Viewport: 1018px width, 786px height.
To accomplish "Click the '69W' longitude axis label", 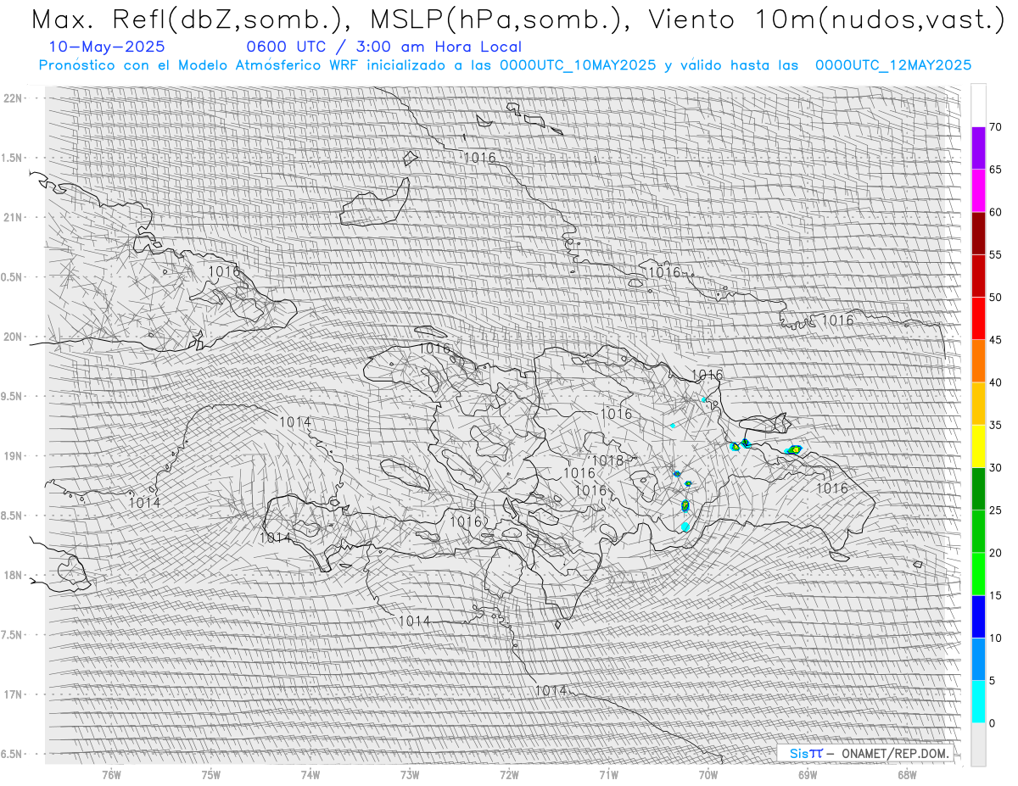I will tap(807, 775).
